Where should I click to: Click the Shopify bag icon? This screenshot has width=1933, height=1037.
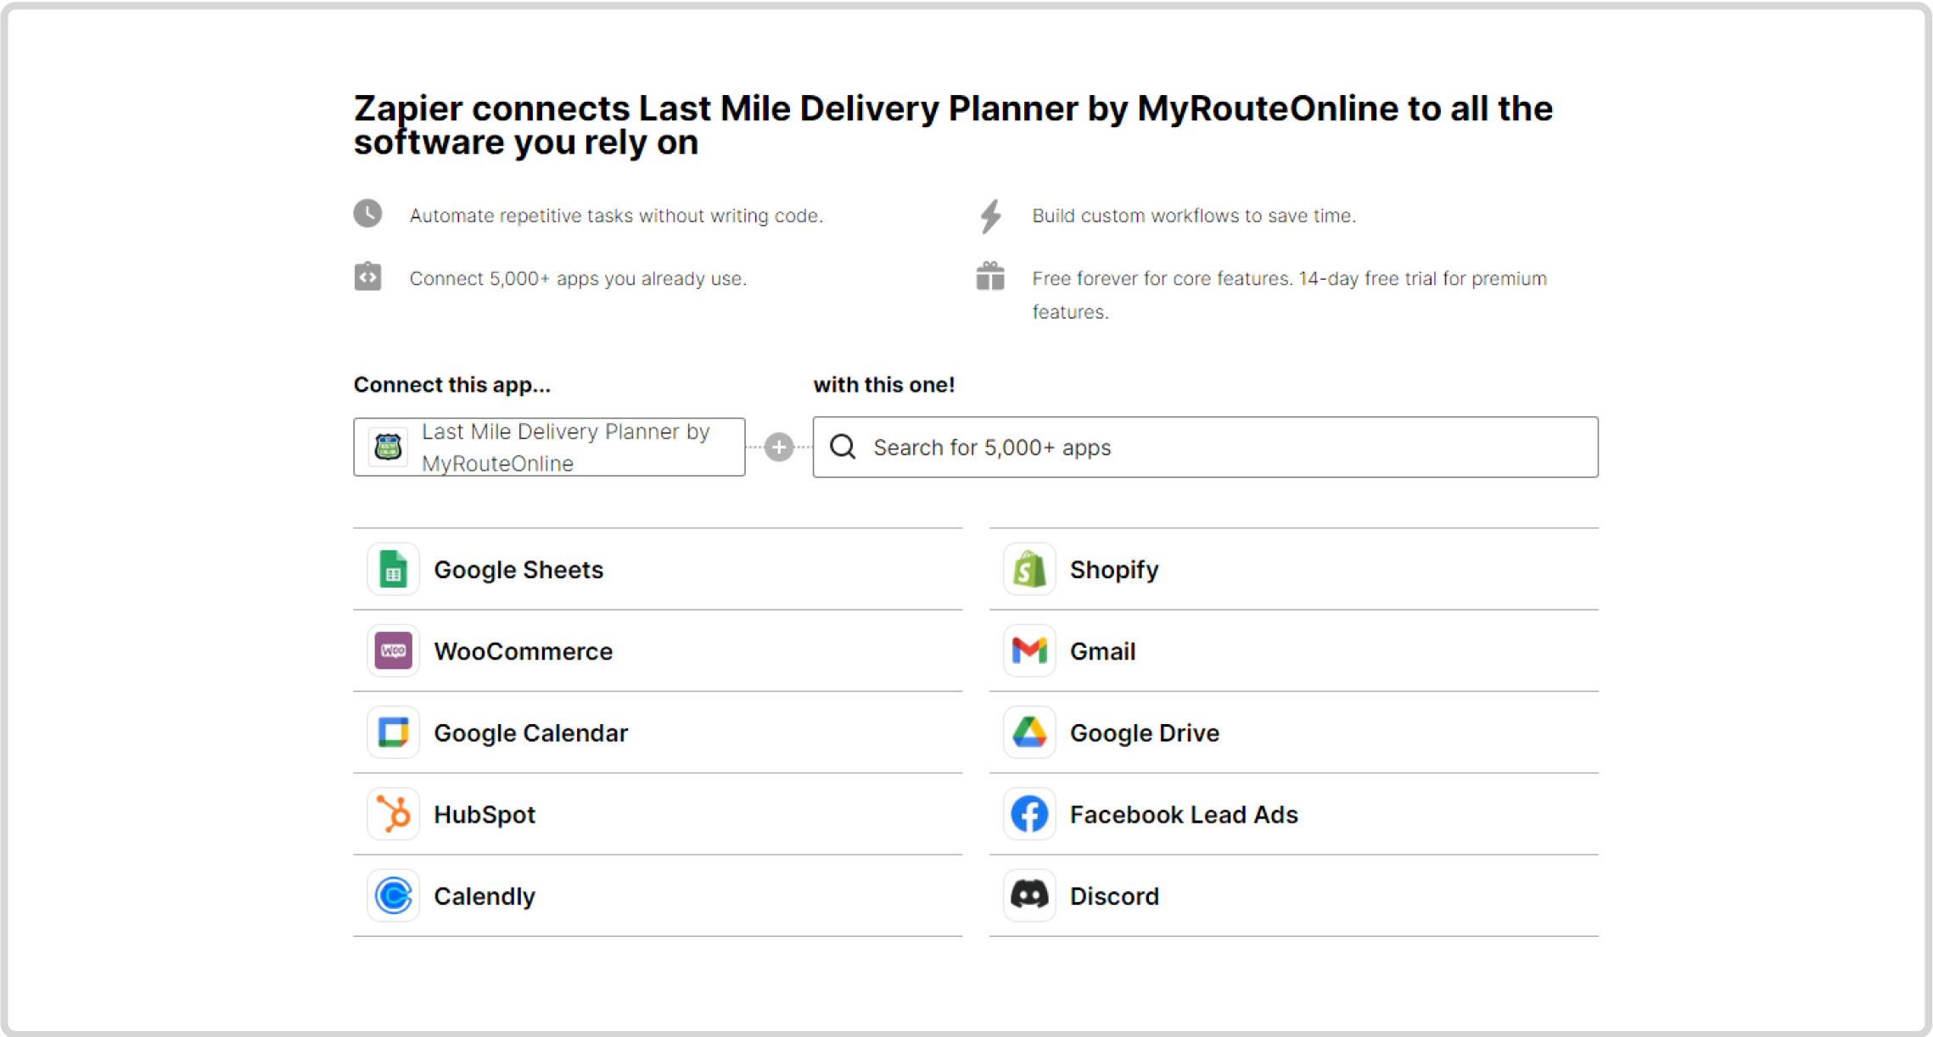(x=1029, y=569)
